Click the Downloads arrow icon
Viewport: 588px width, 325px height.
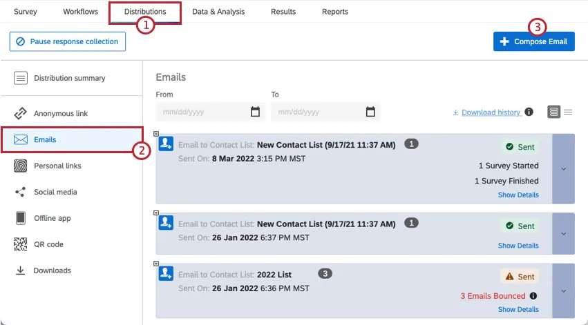20,270
